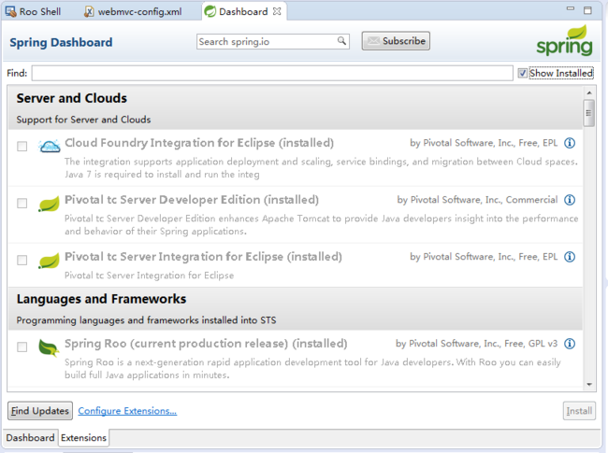Open the Configure Extensions link

tap(127, 411)
